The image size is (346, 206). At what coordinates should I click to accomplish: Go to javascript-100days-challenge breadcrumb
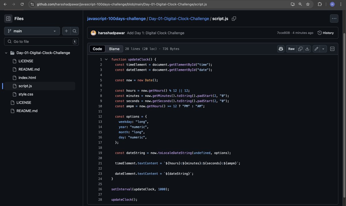click(116, 18)
